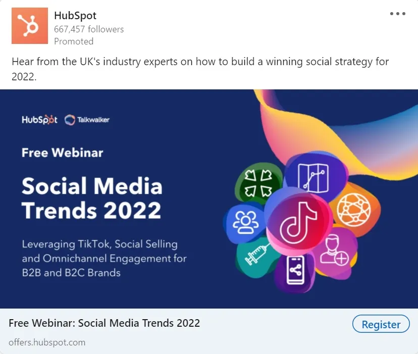Click the 'Free Webinar' banner heading
Viewport: 418px width, 354px height.
point(63,153)
